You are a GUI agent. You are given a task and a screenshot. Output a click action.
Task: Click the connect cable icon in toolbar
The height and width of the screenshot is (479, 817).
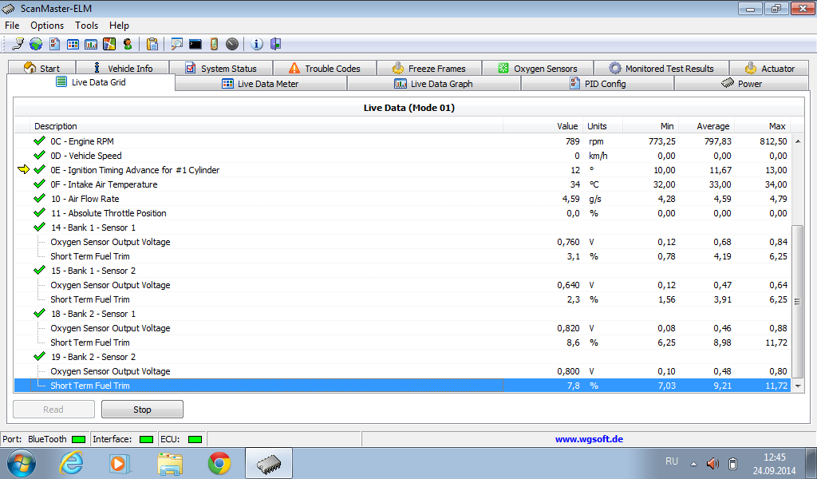18,44
